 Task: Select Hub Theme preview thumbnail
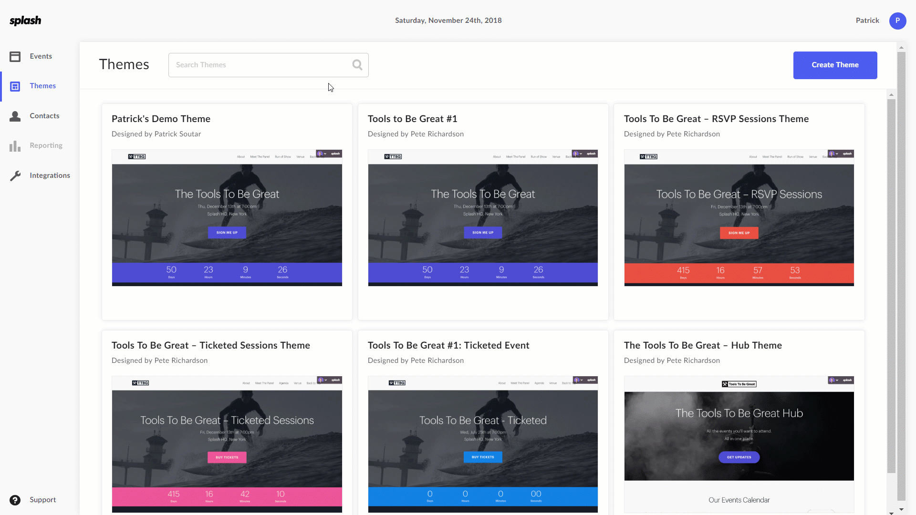tap(739, 444)
